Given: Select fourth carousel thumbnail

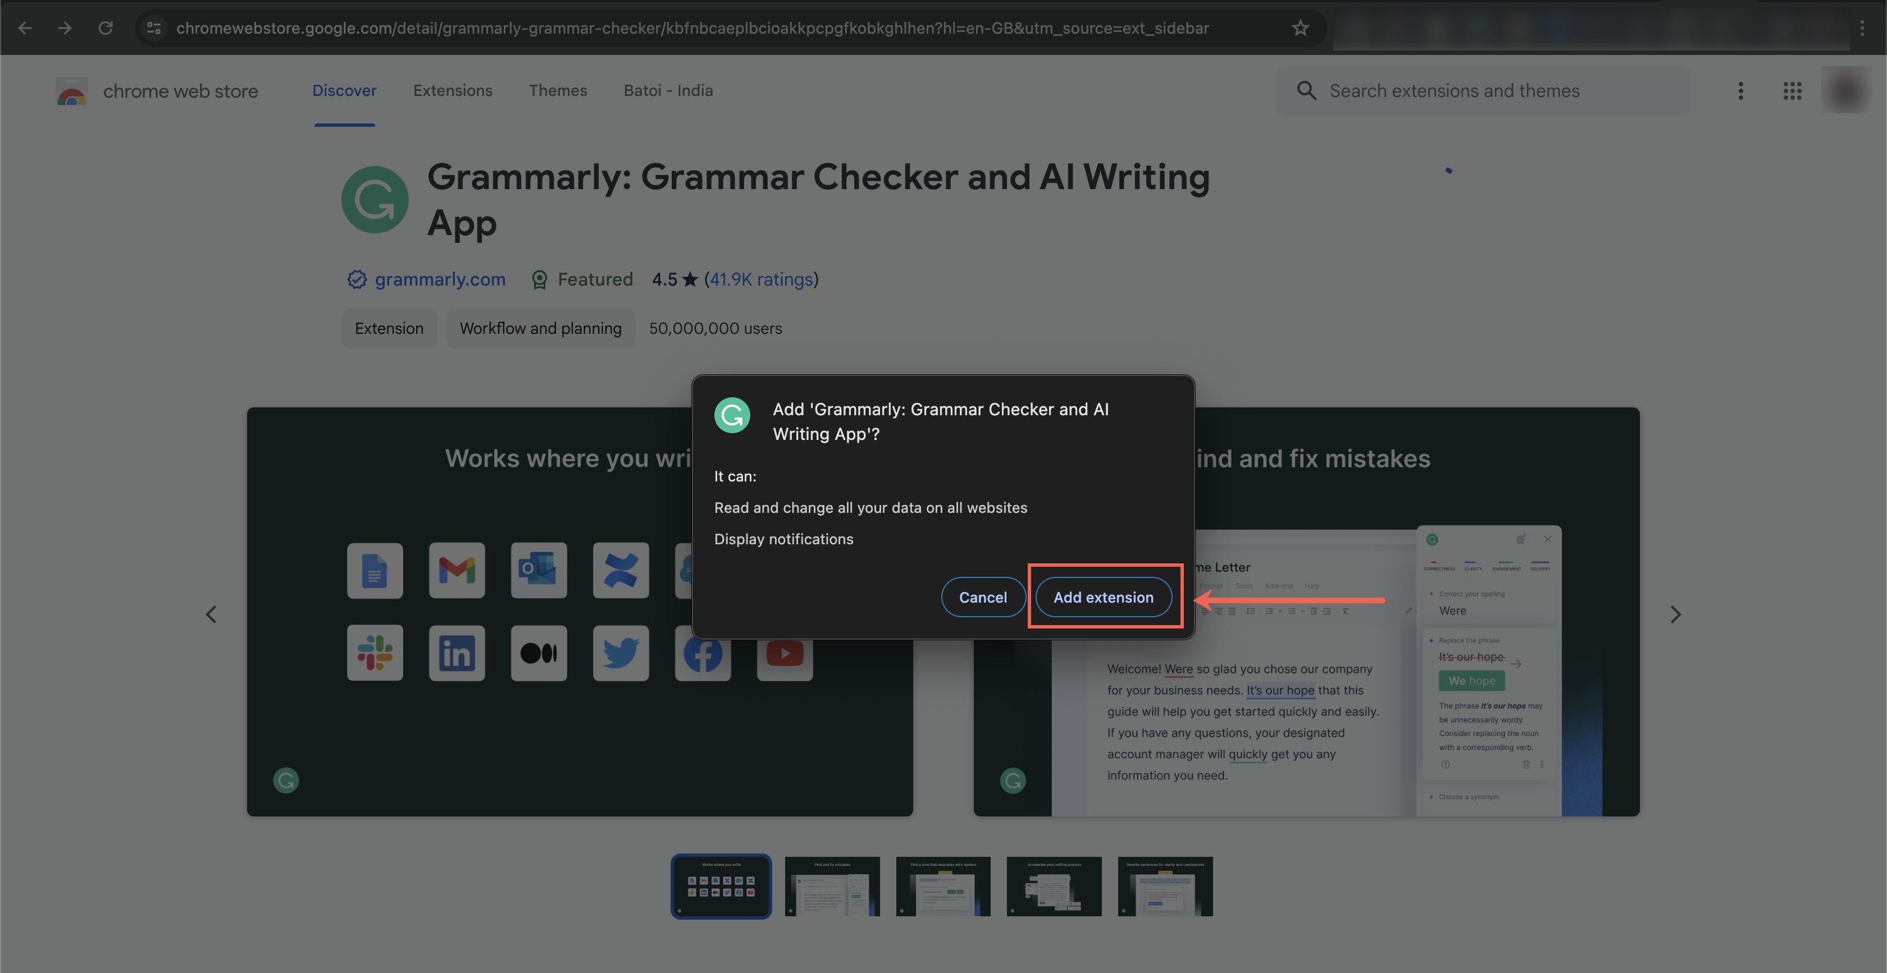Looking at the screenshot, I should click(1054, 886).
